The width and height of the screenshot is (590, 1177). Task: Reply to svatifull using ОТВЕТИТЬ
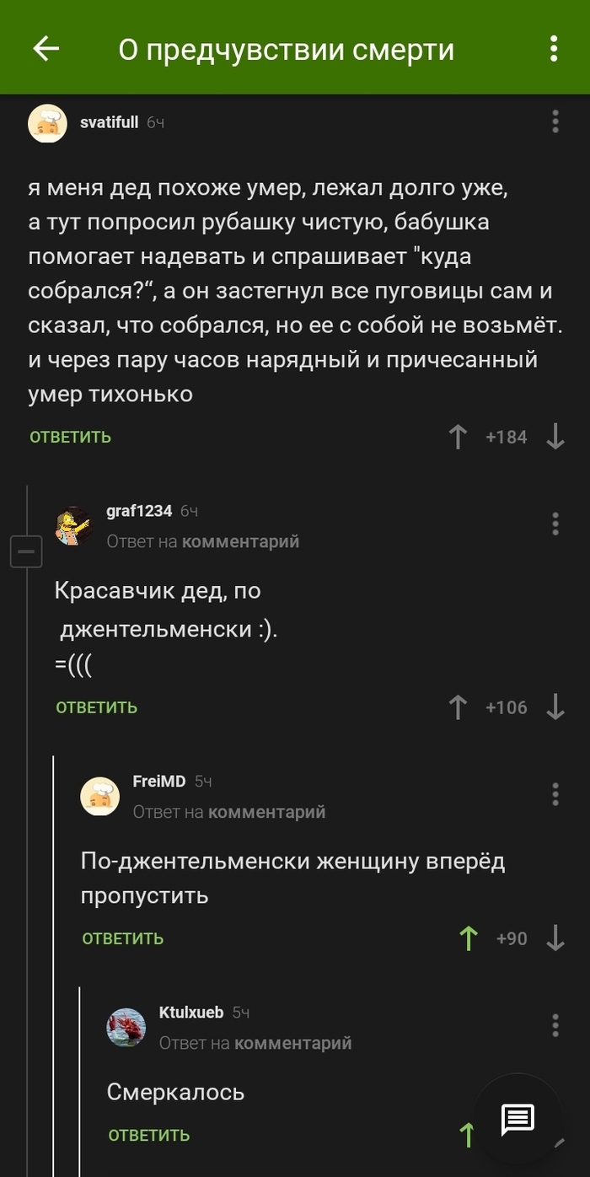68,437
